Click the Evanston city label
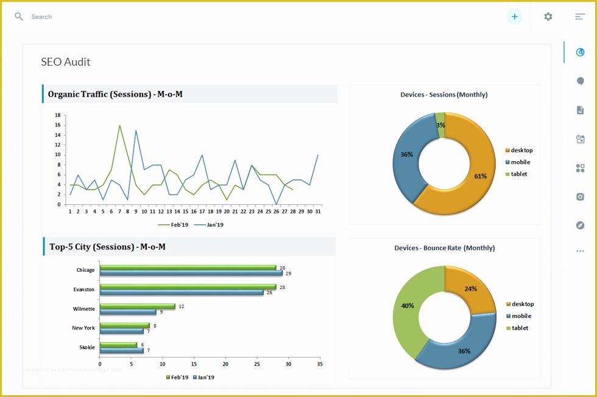Screen dimensions: 597x397 (84, 289)
